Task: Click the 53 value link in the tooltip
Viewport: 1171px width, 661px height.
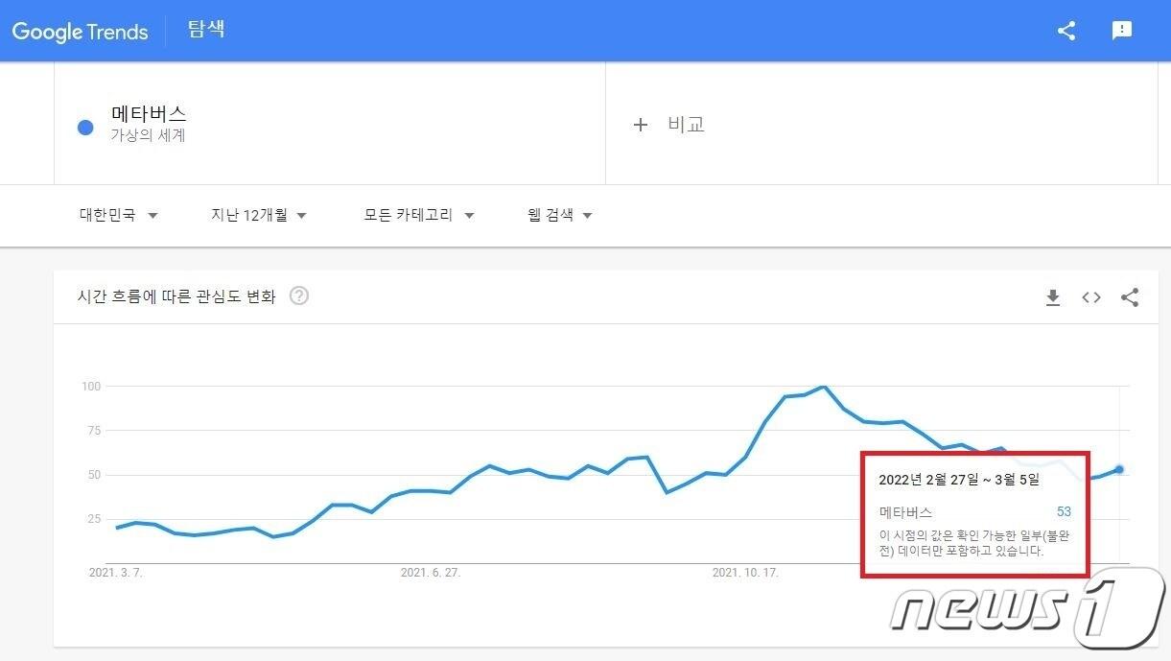Action: [1064, 511]
